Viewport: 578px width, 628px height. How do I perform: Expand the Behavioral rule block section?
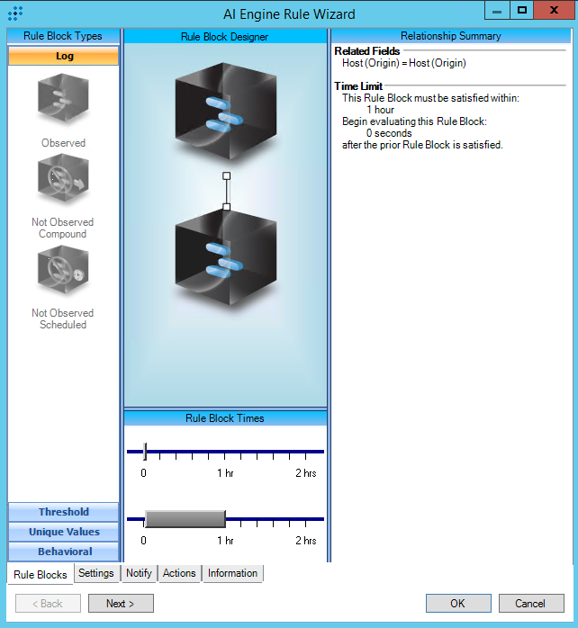tap(64, 552)
